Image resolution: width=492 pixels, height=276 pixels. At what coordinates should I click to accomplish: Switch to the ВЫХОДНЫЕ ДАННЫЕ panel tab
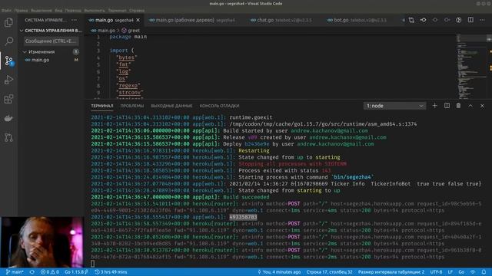point(171,106)
